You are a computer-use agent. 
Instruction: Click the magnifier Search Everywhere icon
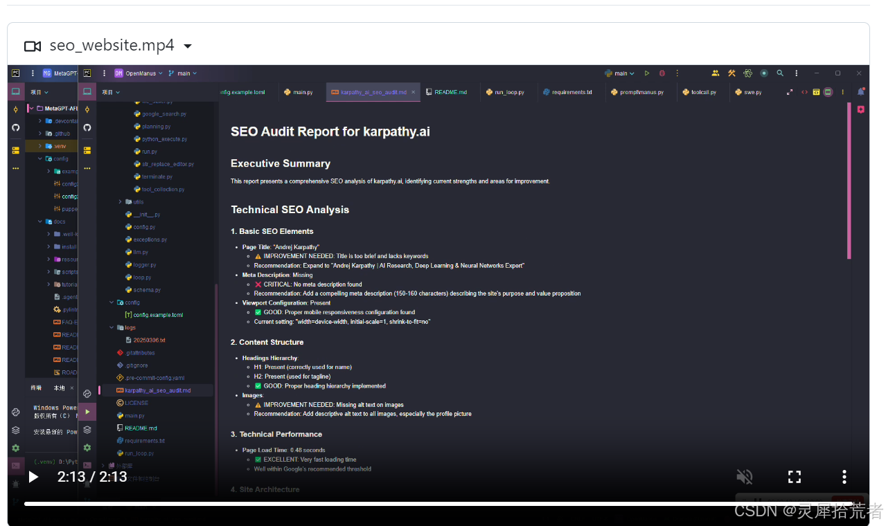780,73
